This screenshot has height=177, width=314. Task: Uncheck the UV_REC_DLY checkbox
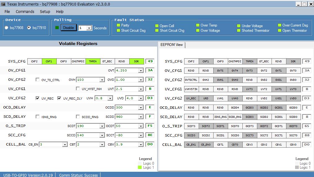59,98
